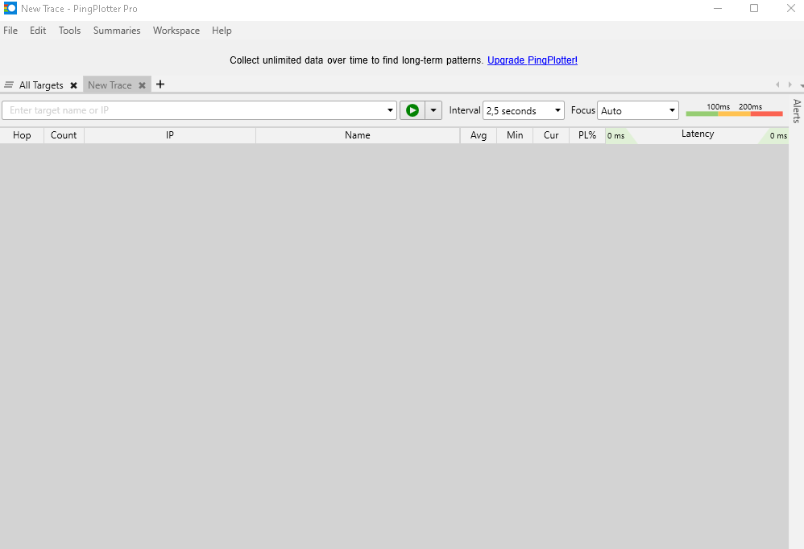The height and width of the screenshot is (549, 804).
Task: Maximize the PingPlotter window
Action: [x=754, y=8]
